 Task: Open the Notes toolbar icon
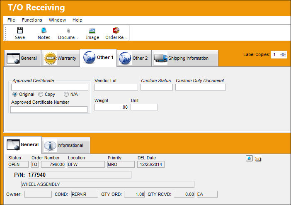[x=44, y=30]
